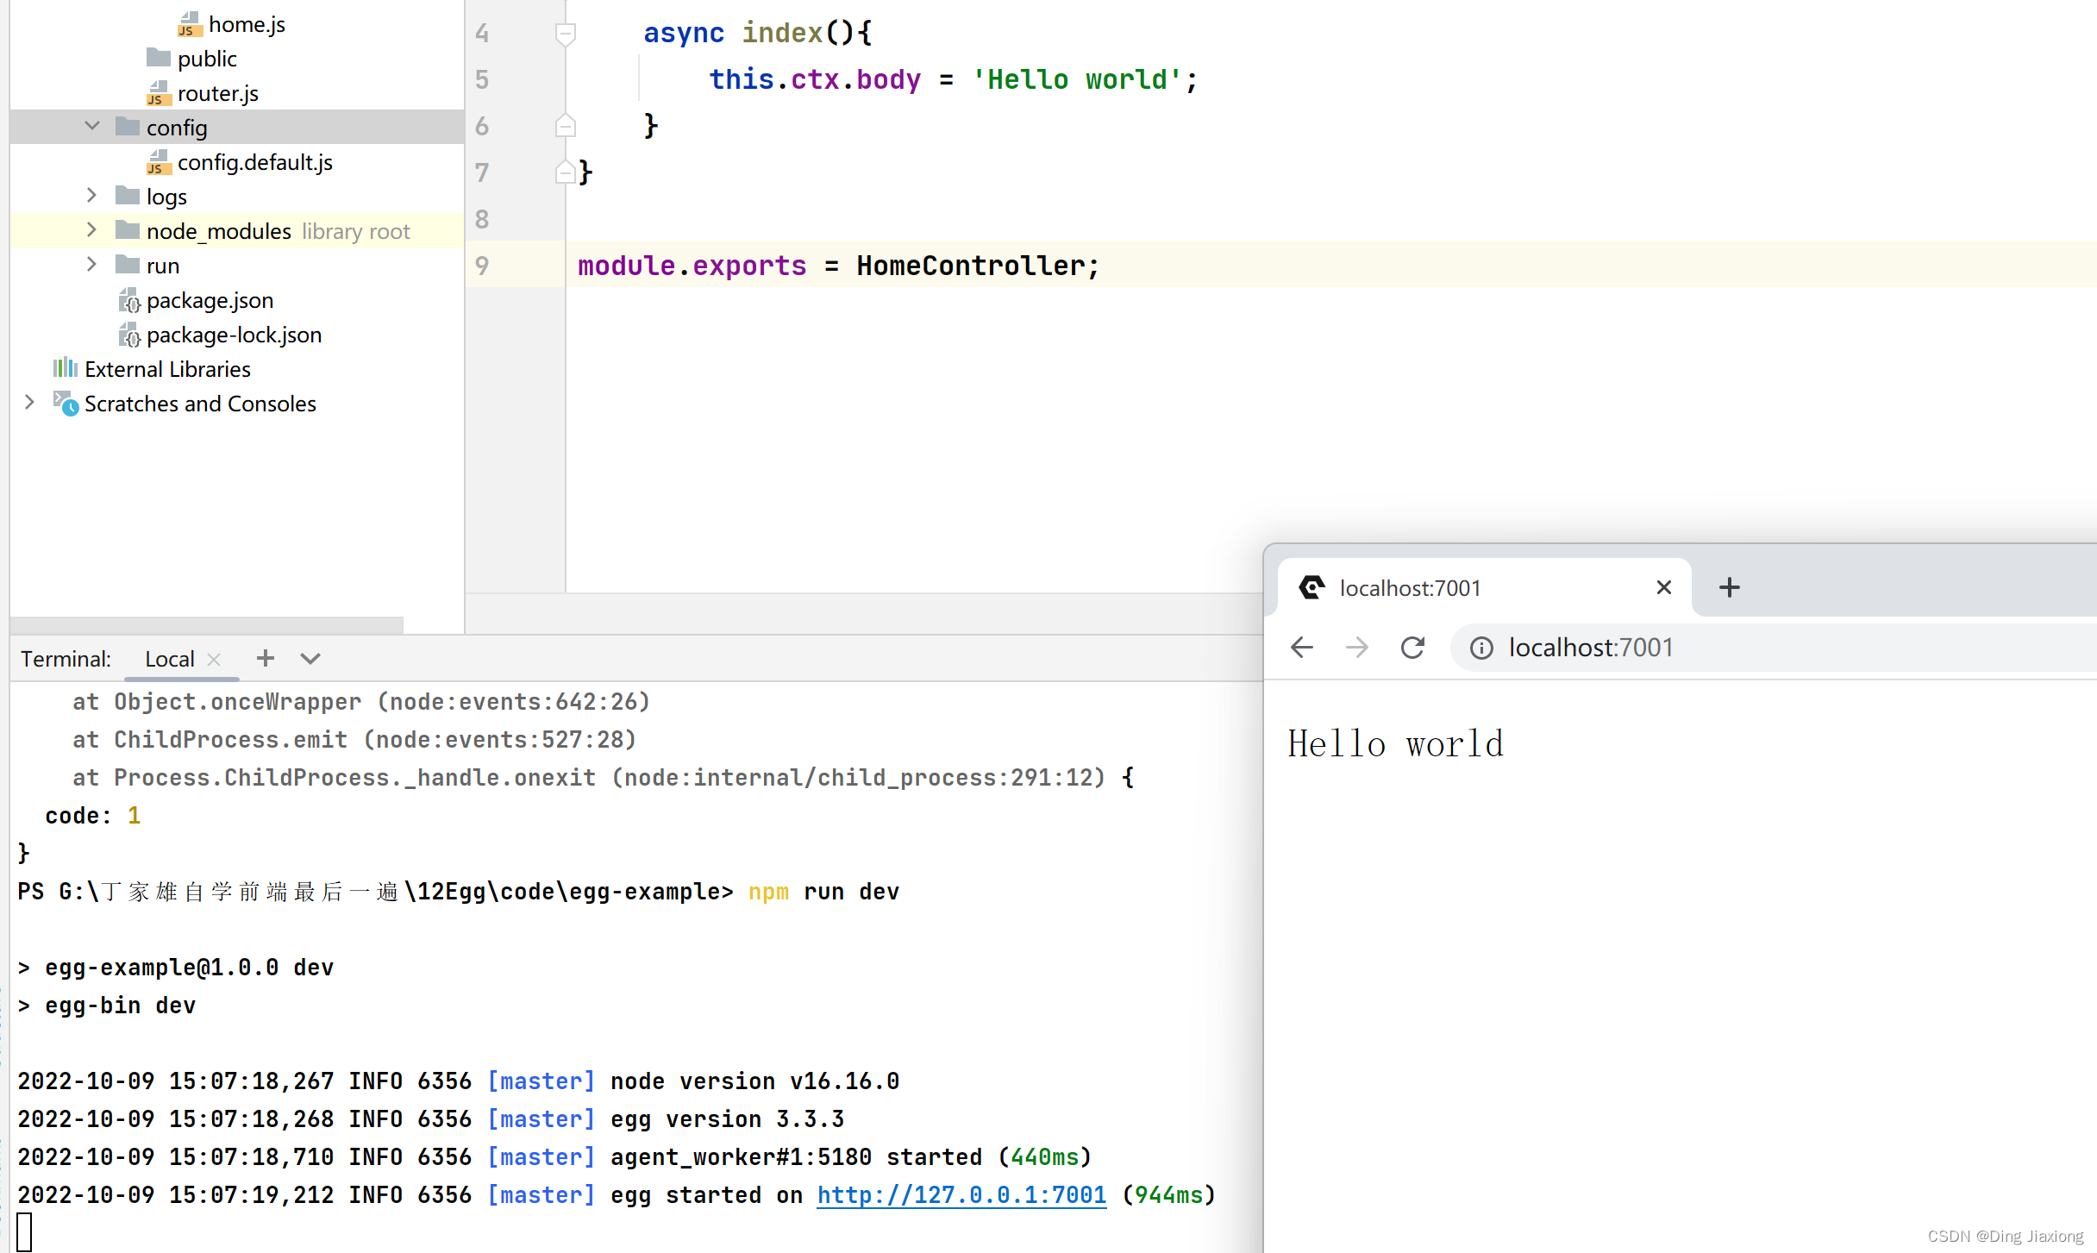
Task: Open a new browser tab
Action: 1730,588
